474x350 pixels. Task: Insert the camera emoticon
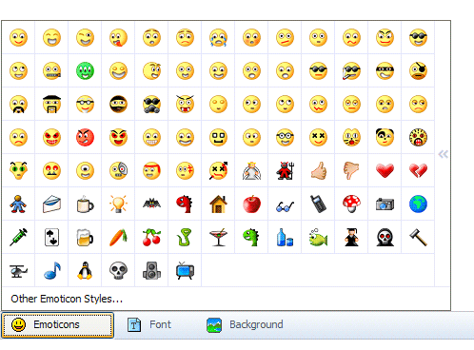pyautogui.click(x=385, y=204)
